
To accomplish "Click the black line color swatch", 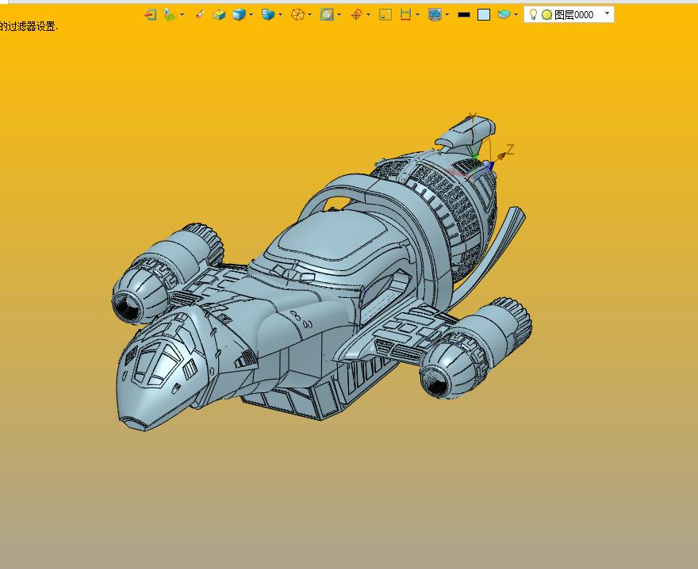I will (464, 15).
